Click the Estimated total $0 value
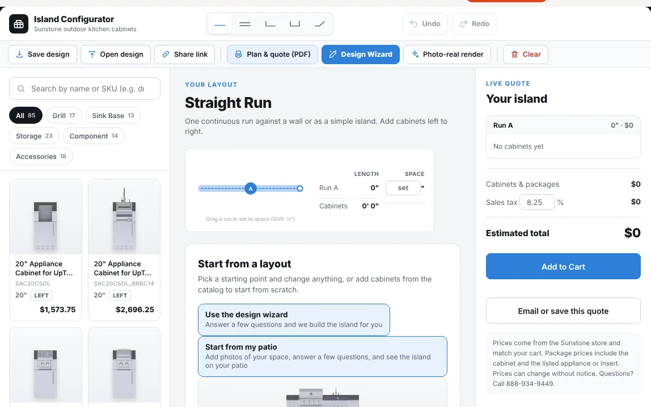This screenshot has width=651, height=407. [632, 233]
